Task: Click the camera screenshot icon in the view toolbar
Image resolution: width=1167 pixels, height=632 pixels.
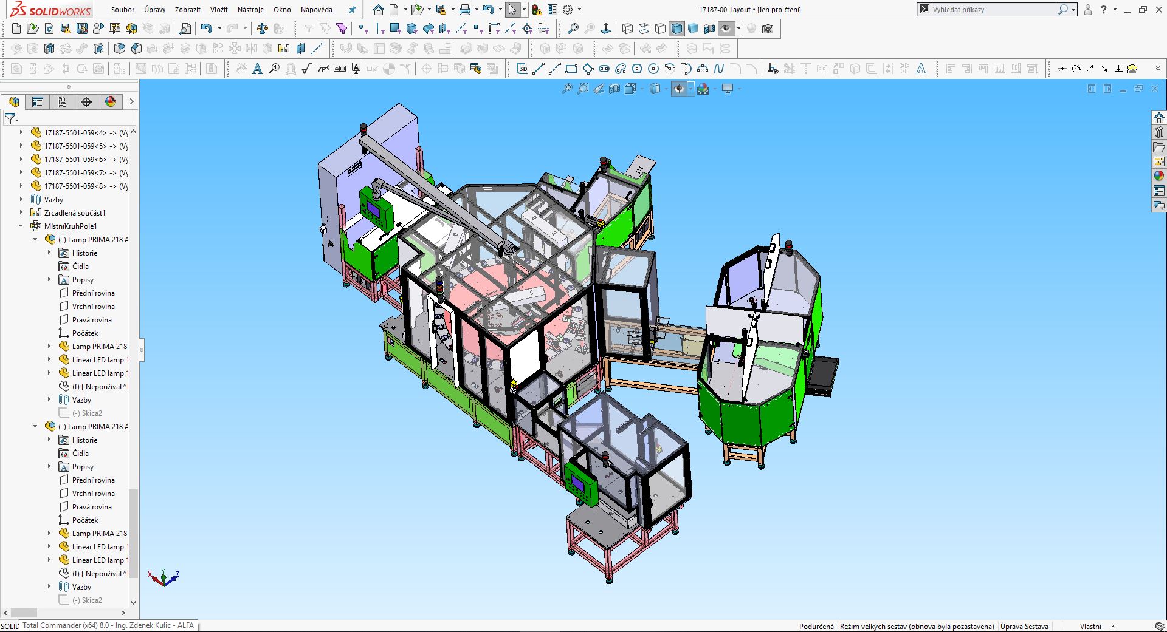Action: (768, 29)
